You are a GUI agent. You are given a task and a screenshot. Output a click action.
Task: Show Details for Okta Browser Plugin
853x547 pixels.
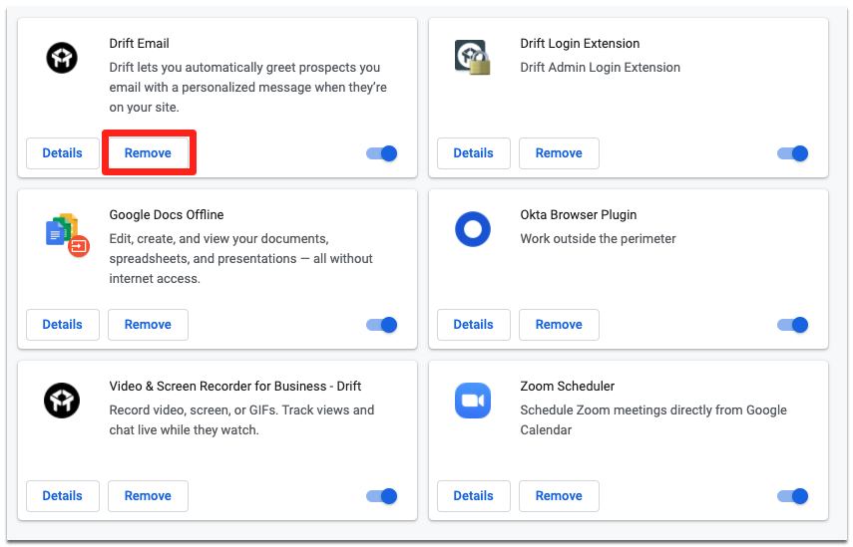point(473,325)
